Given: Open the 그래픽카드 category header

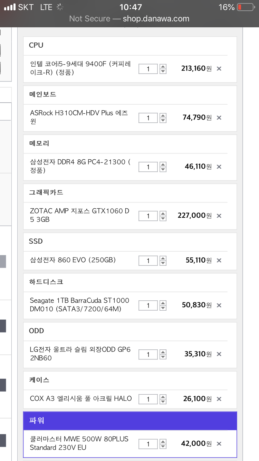Looking at the screenshot, I should click(130, 192).
